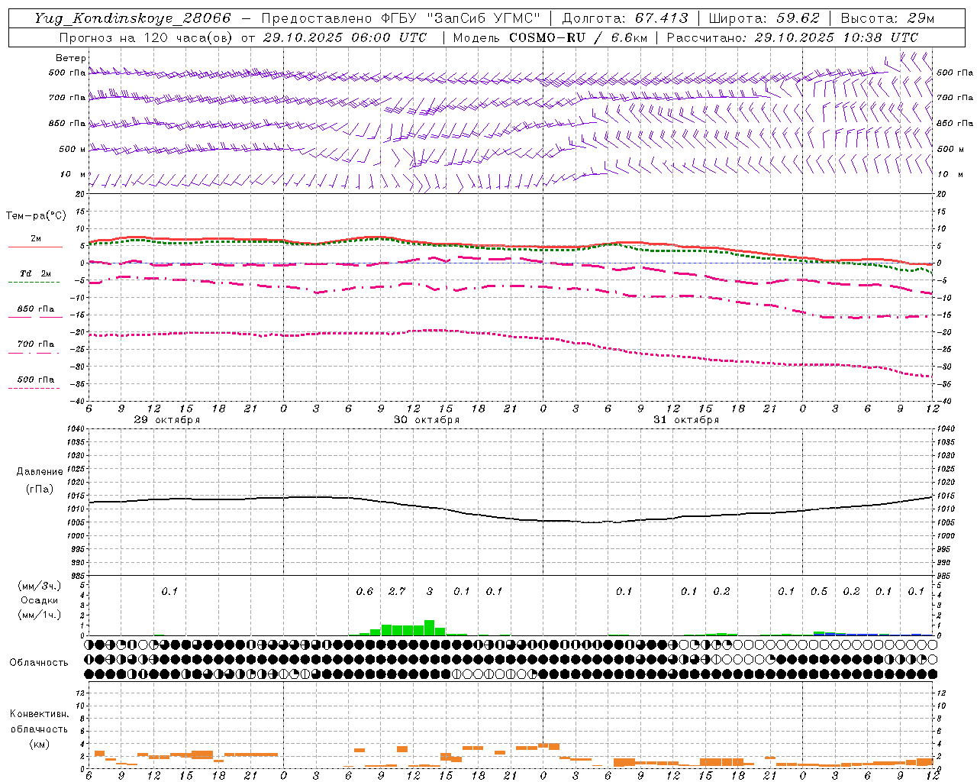Click the (гПа) unit under Давление
The width and height of the screenshot is (977, 782).
(40, 490)
